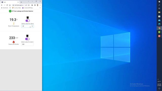Click the spinner arrows in the temperature alarm field
Screen dimensions: 162x91
point(32,26)
